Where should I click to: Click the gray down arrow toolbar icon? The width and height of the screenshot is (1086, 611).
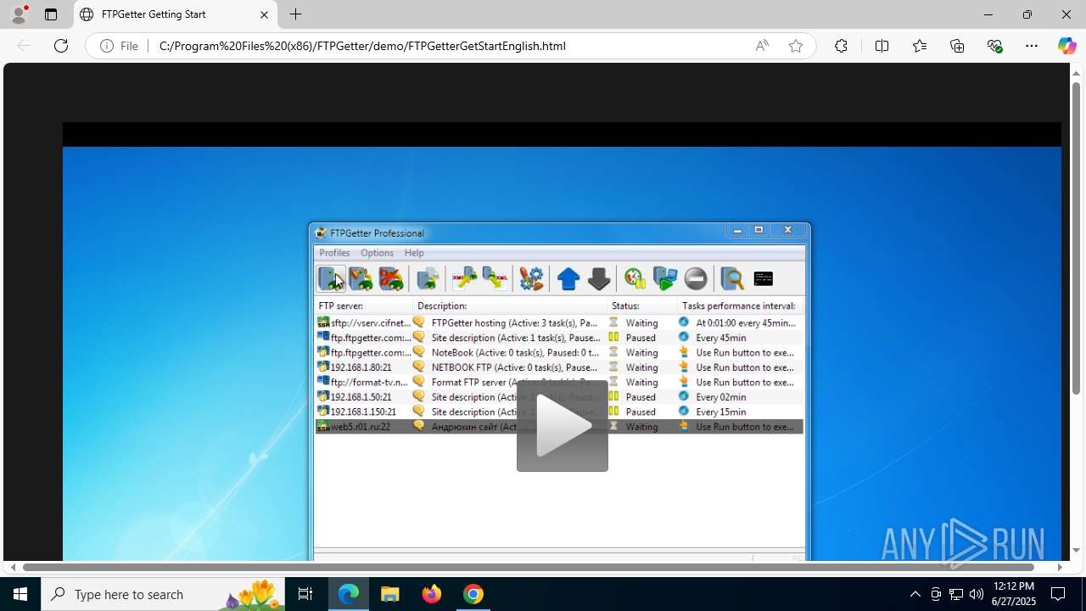[x=598, y=278]
